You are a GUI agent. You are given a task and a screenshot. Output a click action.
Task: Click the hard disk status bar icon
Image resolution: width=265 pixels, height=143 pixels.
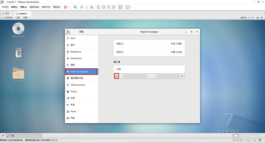tap(234, 140)
